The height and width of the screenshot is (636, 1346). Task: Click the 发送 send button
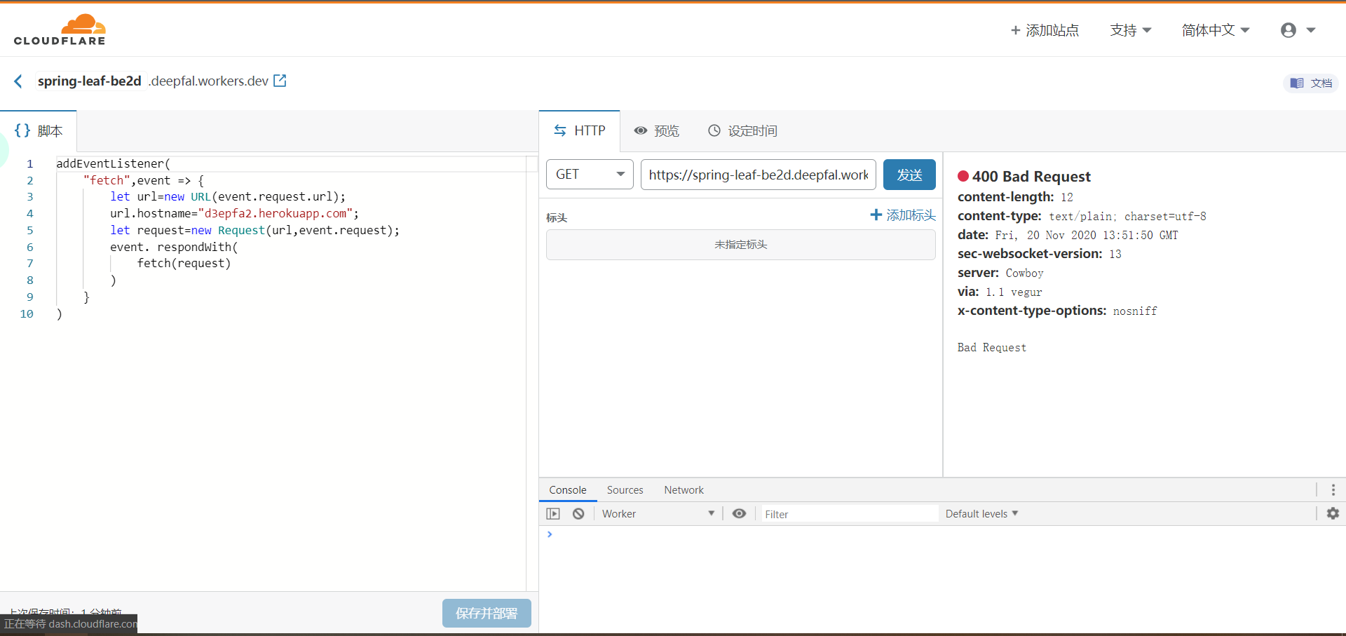click(909, 175)
